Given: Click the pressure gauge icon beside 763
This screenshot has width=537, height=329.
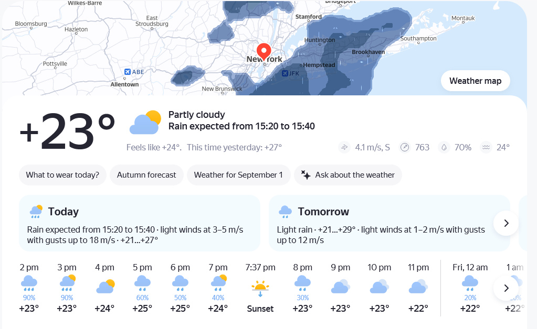Looking at the screenshot, I should 405,147.
